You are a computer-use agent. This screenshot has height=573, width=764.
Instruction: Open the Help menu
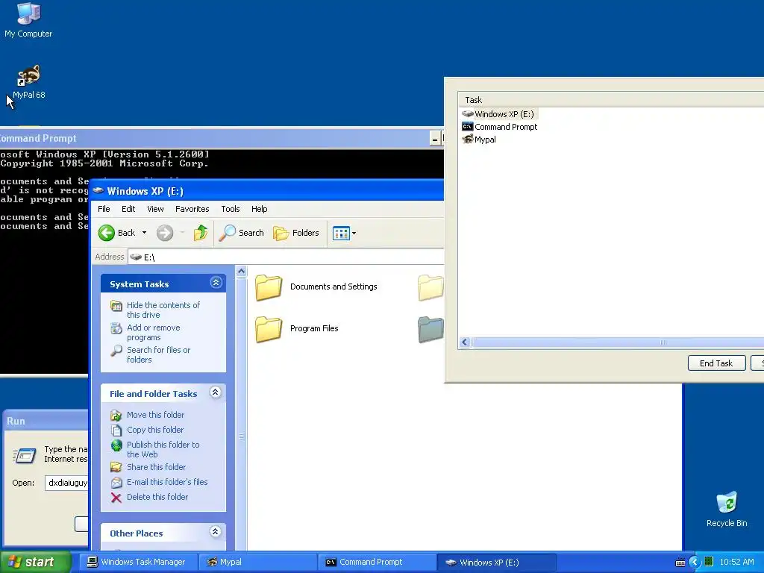pyautogui.click(x=259, y=209)
